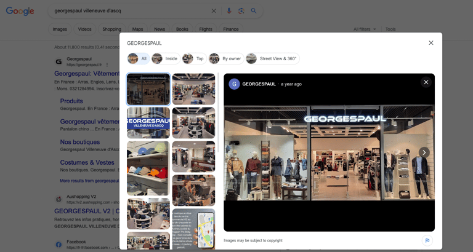Select the phone map thumbnail

[193, 229]
